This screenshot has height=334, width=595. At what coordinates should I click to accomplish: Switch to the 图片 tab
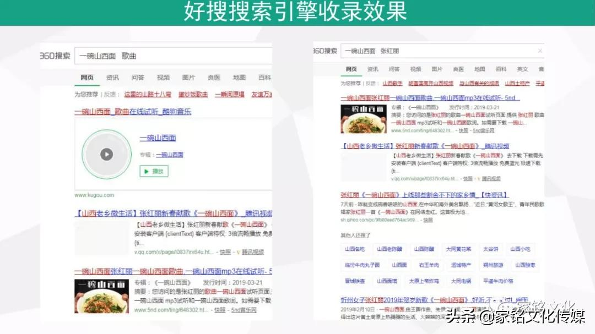(x=188, y=77)
